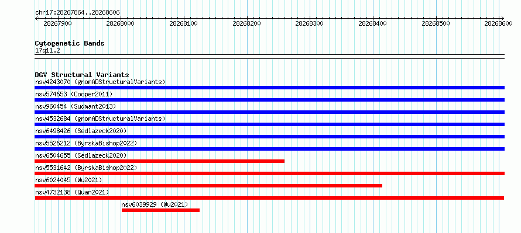The width and height of the screenshot is (521, 233).
Task: Click the left arrow of the coordinate ruler
Action: tap(37, 18)
